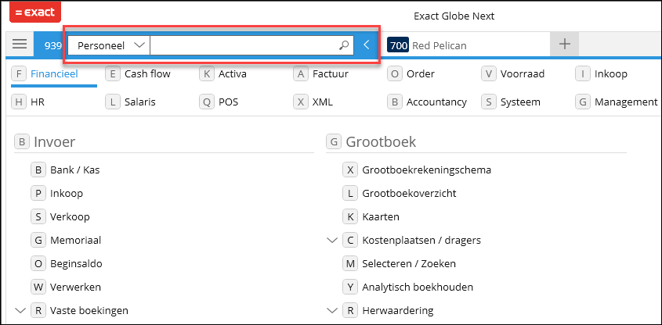The image size is (662, 325).
Task: Open Bank / Kas entry
Action: click(x=74, y=170)
